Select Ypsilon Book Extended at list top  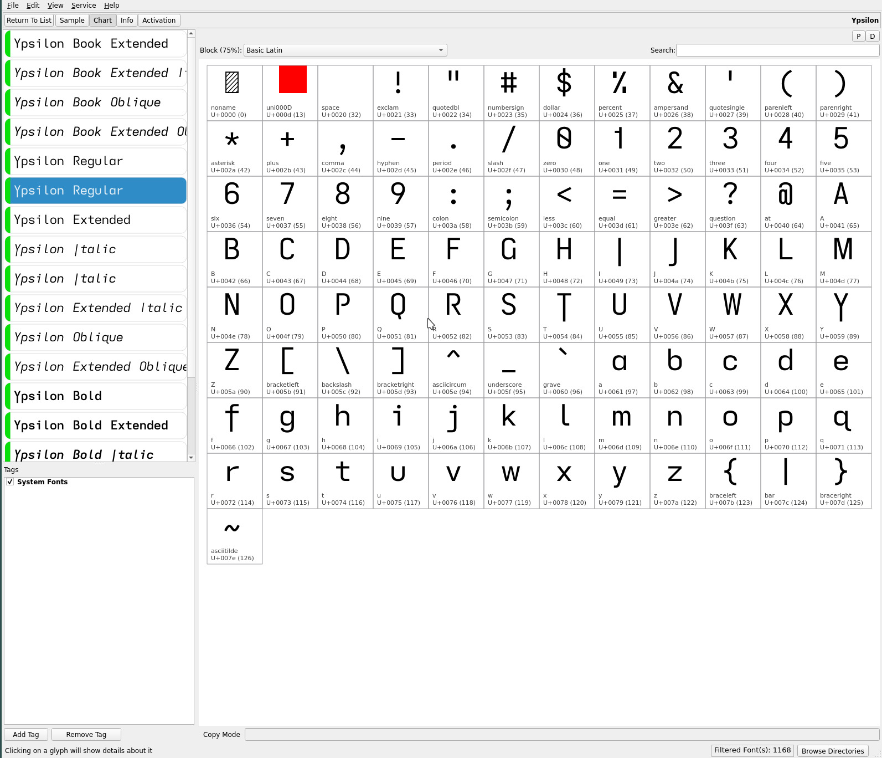coord(96,44)
